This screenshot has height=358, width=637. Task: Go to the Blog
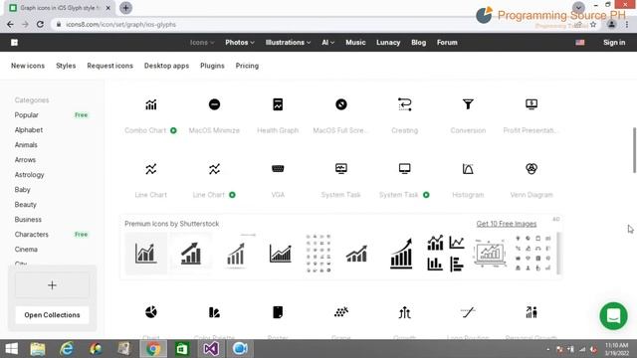coord(418,42)
